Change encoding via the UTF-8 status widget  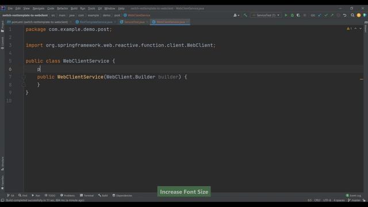(x=327, y=200)
